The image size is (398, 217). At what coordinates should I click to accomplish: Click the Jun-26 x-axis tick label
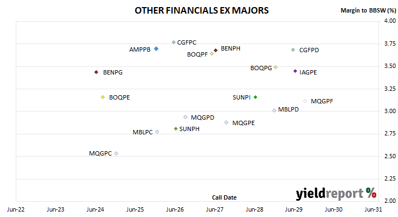pyautogui.click(x=175, y=209)
